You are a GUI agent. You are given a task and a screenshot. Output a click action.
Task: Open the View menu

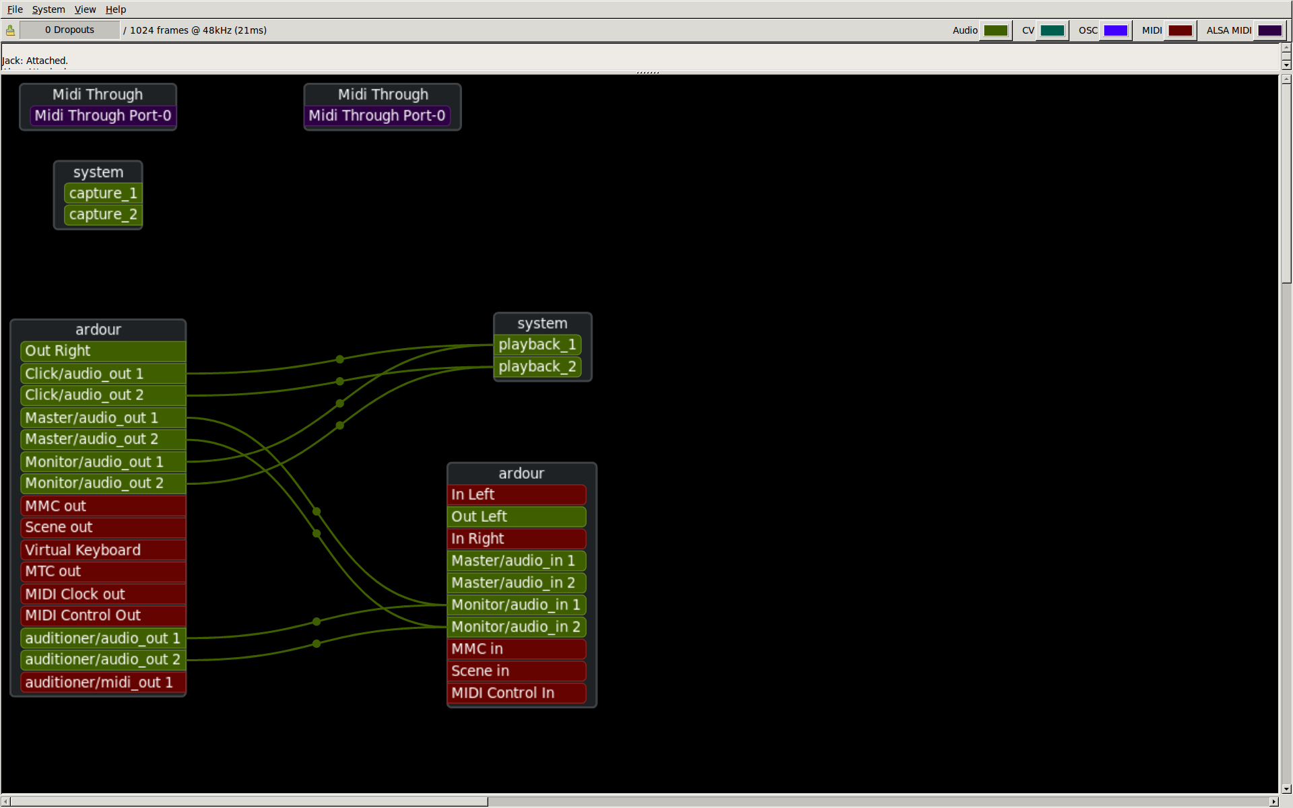(x=85, y=9)
